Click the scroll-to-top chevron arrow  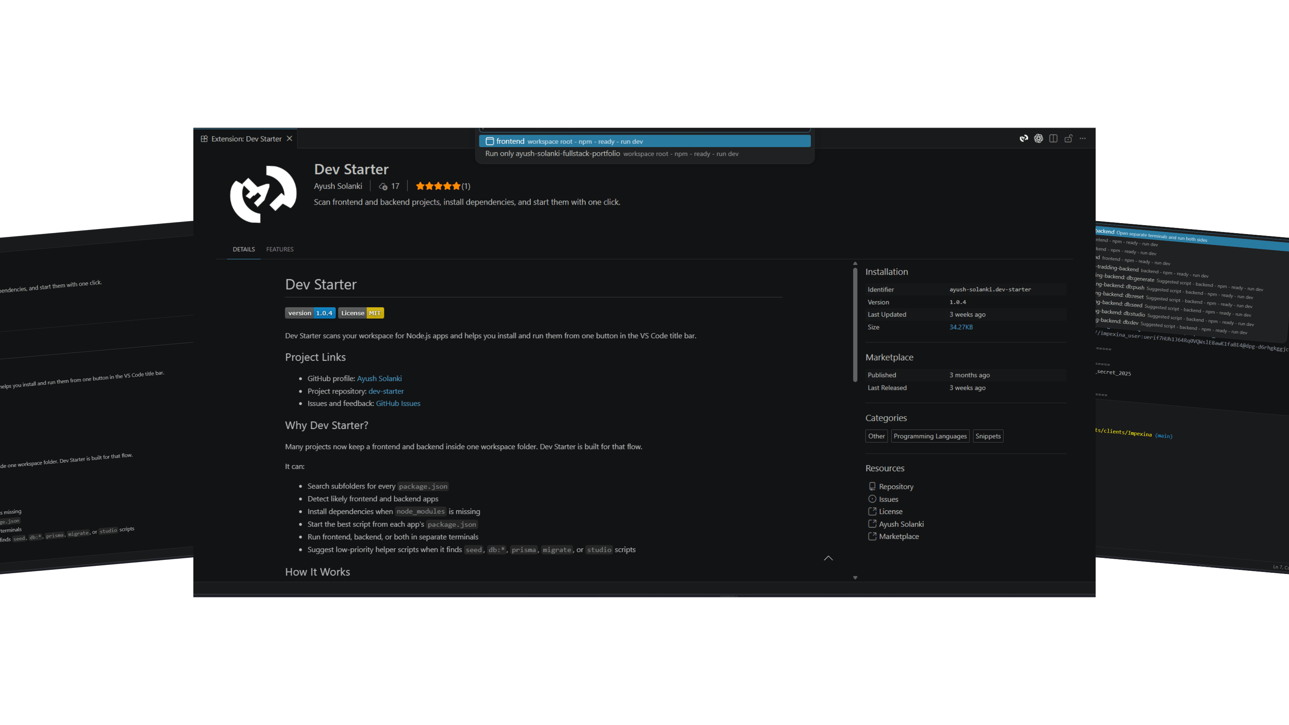pyautogui.click(x=828, y=558)
